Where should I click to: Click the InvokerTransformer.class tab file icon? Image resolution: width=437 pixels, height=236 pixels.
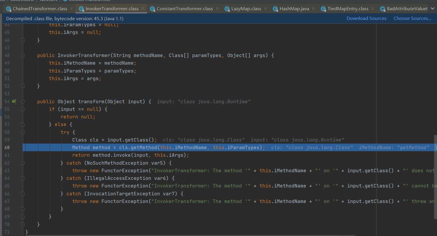point(81,9)
